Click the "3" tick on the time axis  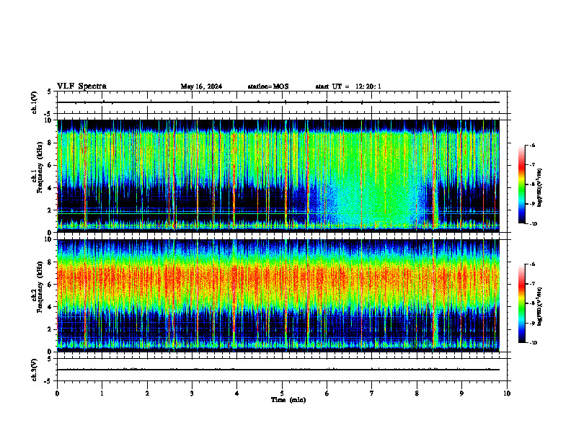192,393
